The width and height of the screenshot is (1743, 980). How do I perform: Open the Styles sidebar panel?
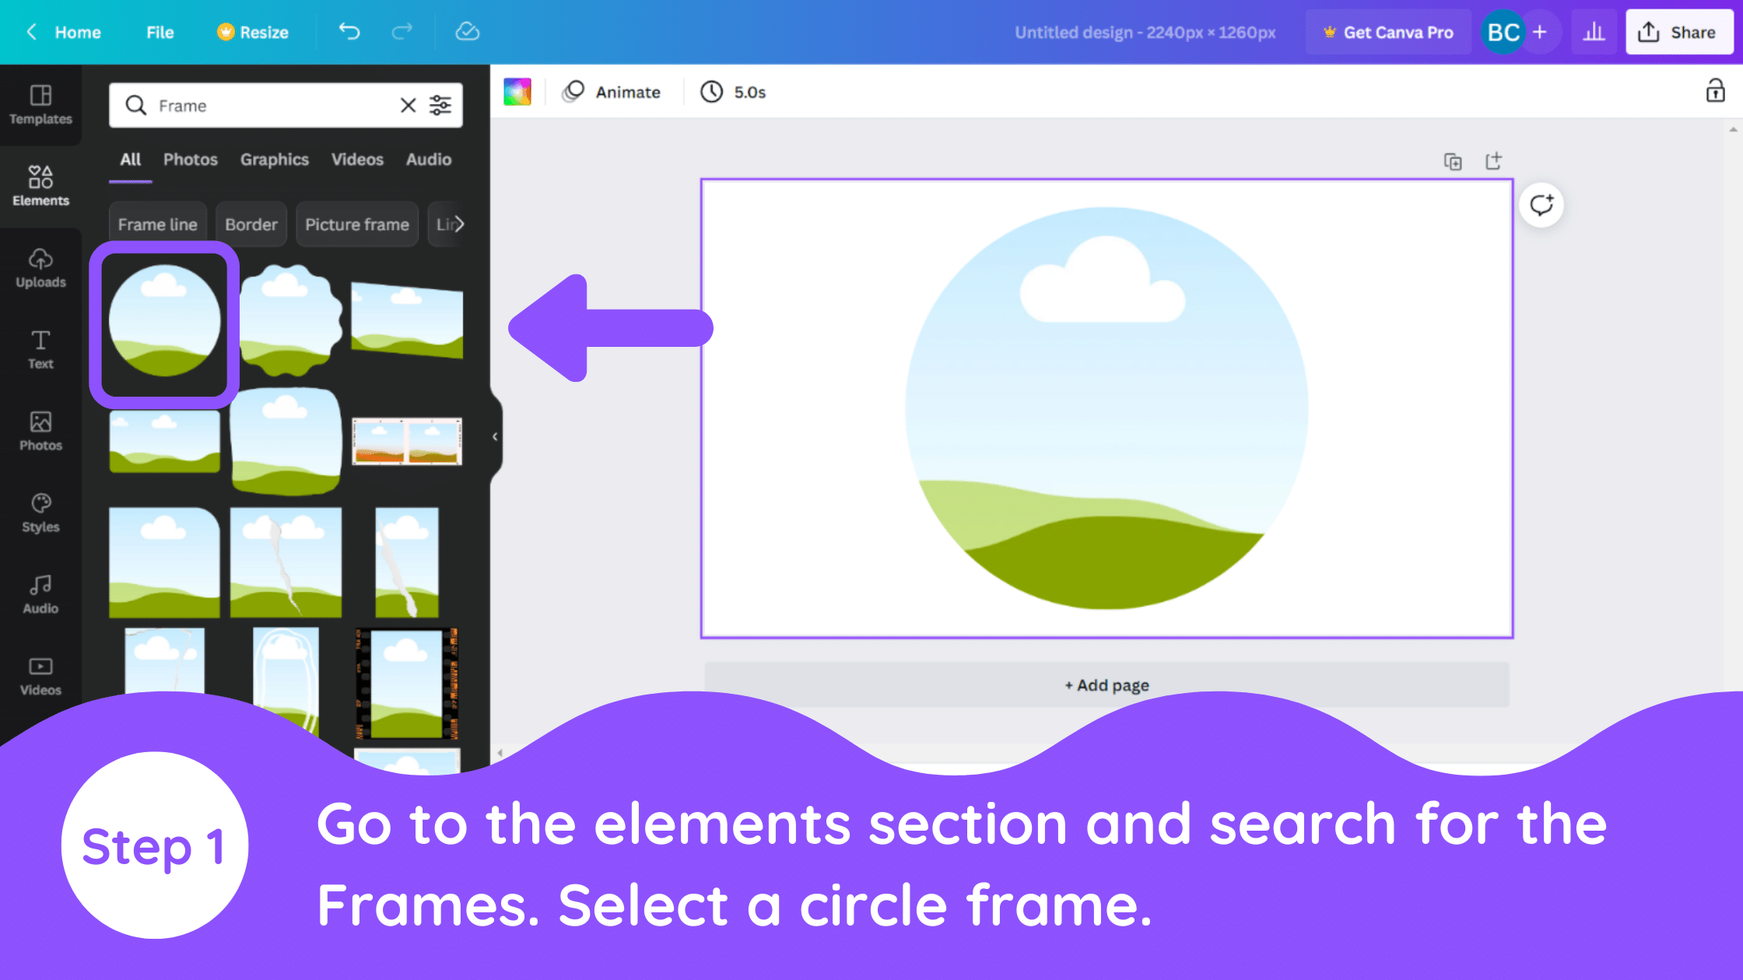click(40, 513)
